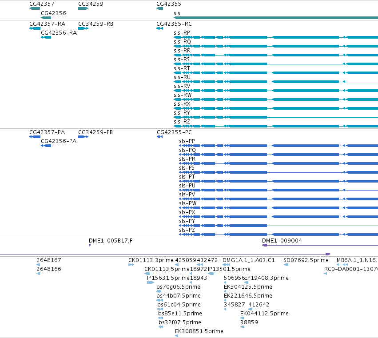Select protein CG42357-PA glyph
The height and width of the screenshot is (338, 378).
pos(35,137)
